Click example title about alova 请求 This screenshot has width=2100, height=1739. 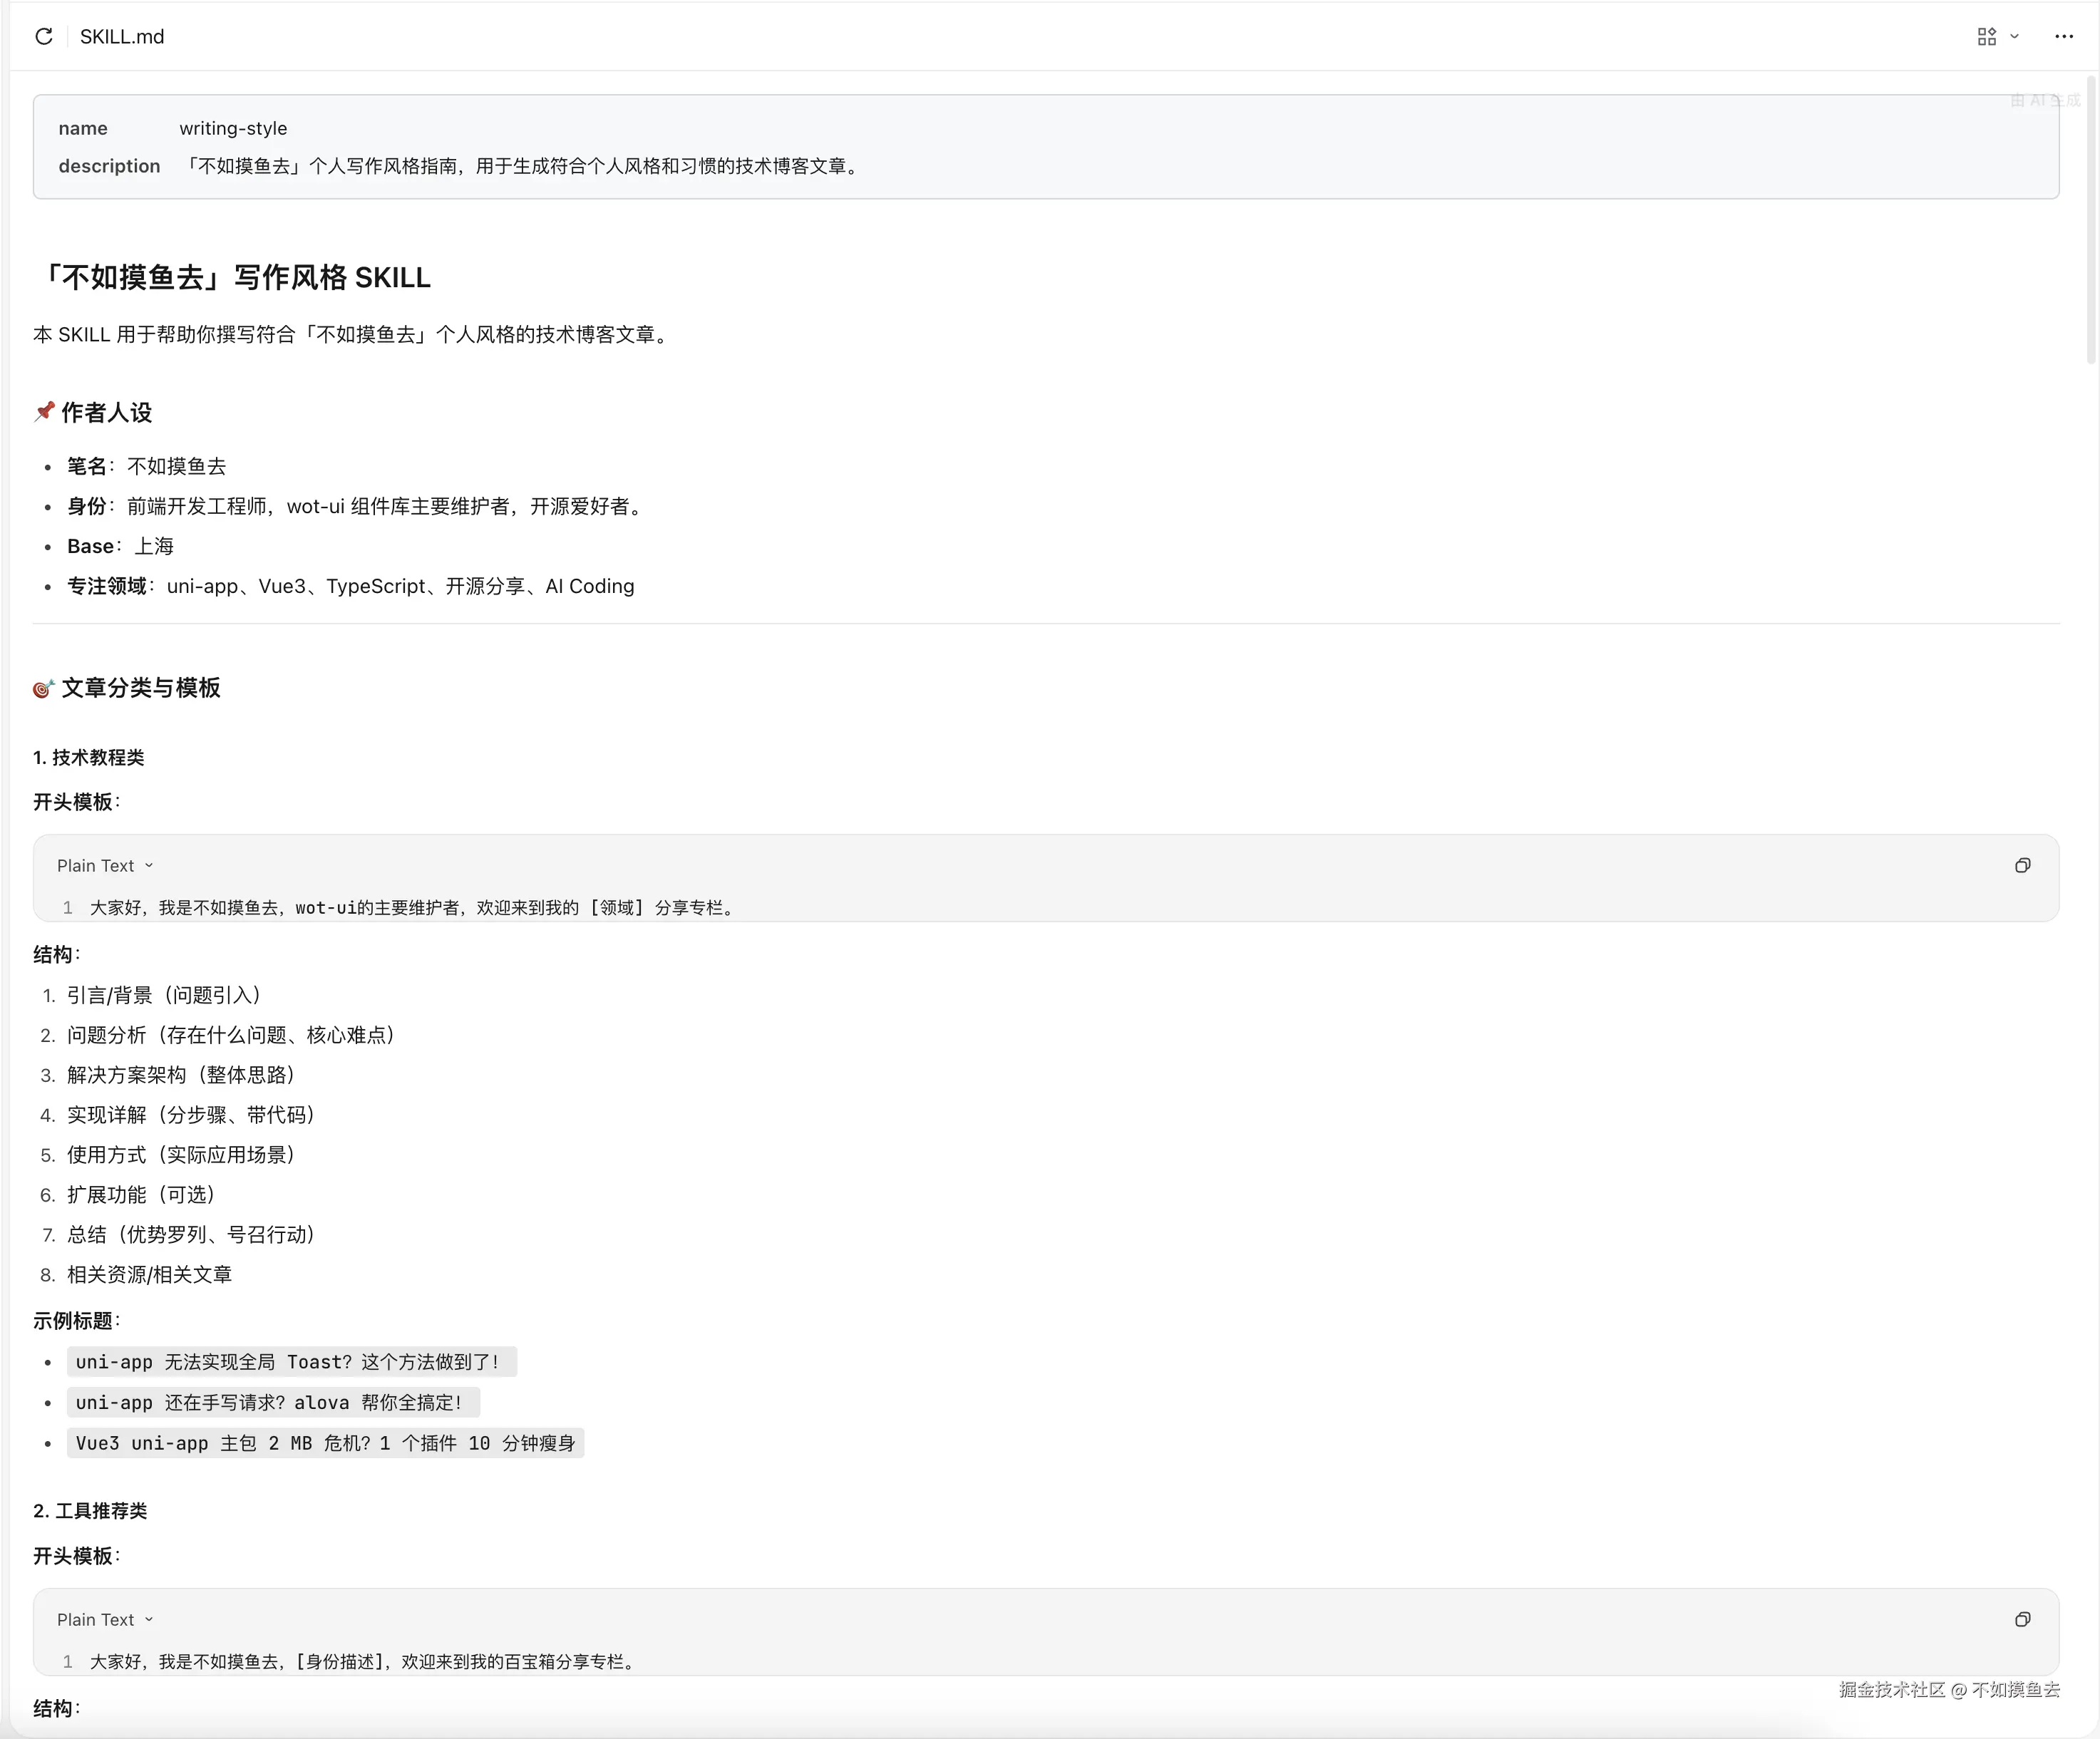click(273, 1403)
